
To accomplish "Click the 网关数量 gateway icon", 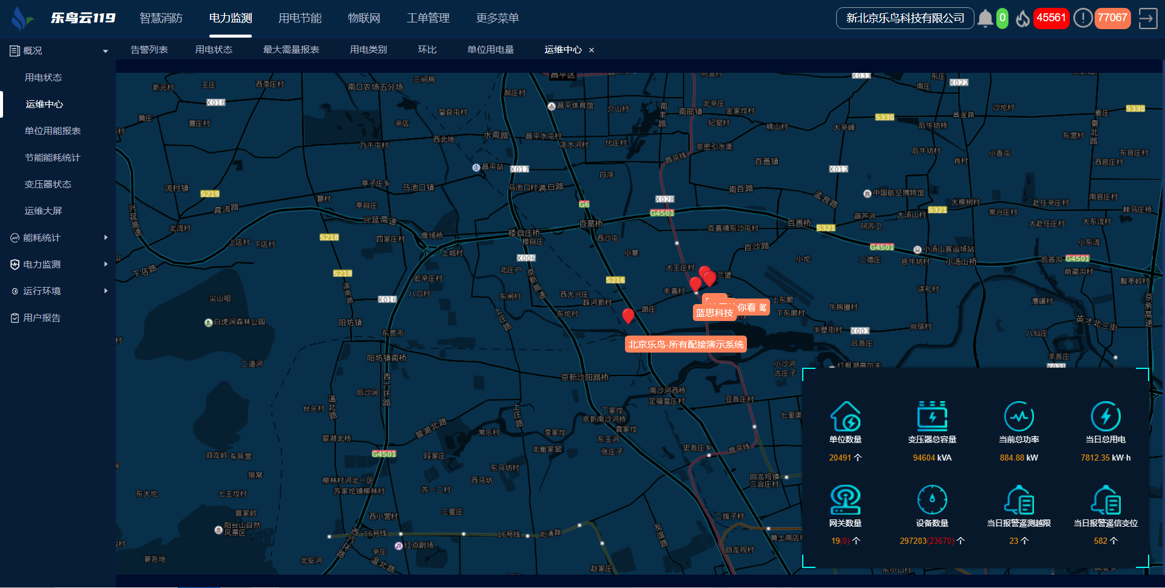I will (845, 500).
